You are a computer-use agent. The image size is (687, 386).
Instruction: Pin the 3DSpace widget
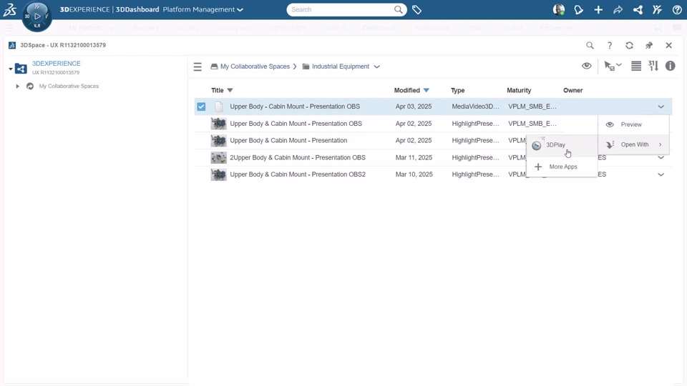649,45
